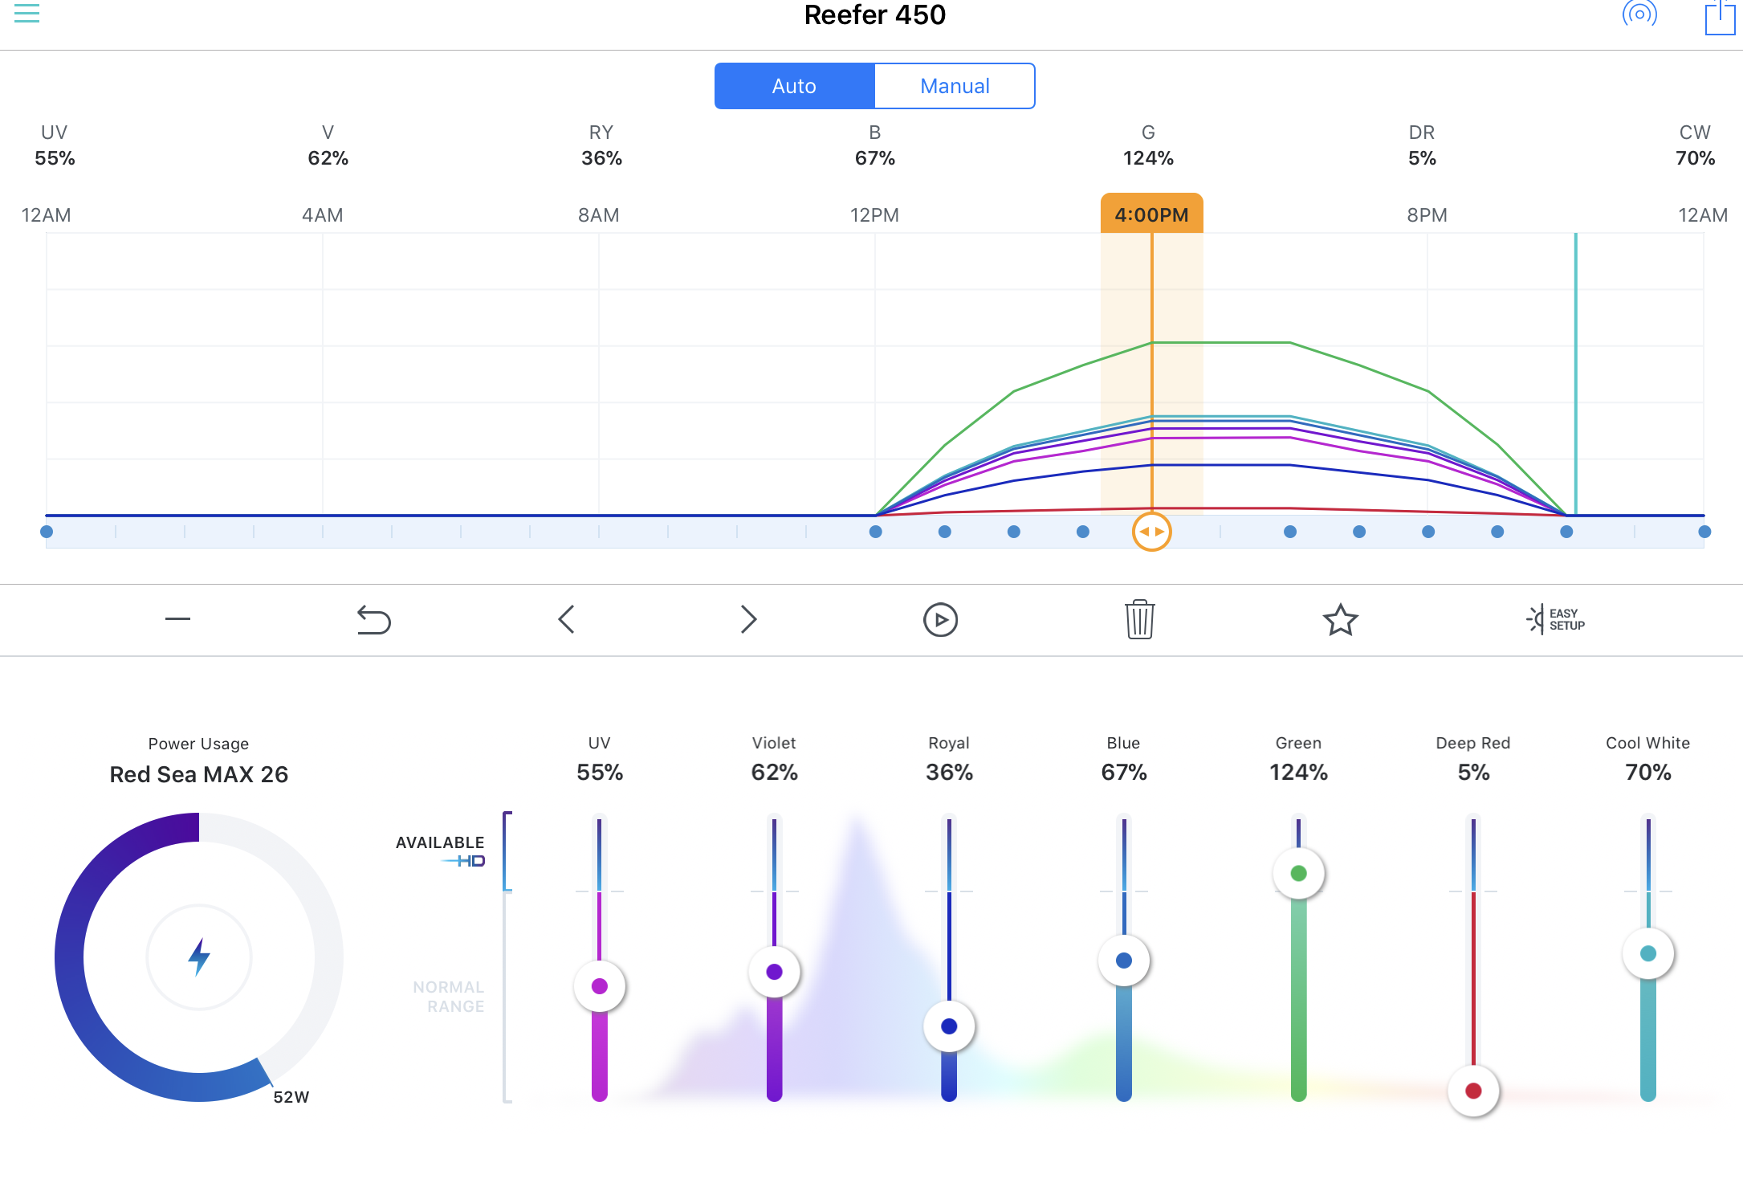The height and width of the screenshot is (1183, 1743).
Task: Go to previous time point chevron
Action: [566, 619]
